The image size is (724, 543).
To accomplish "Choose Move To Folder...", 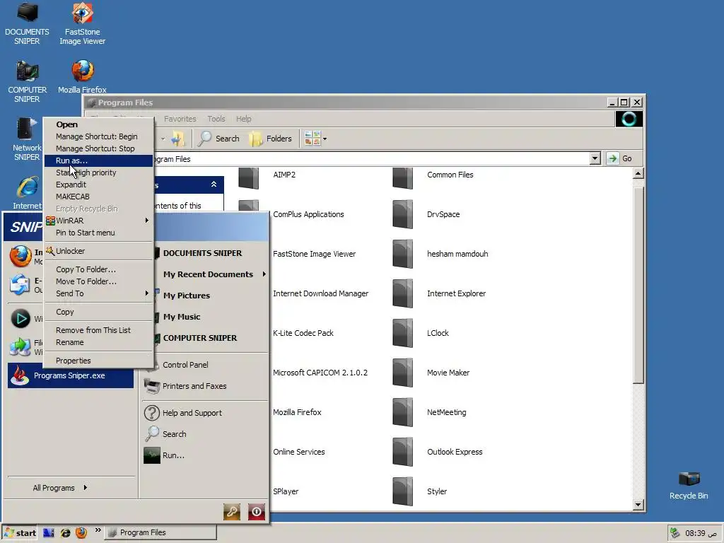I will (x=98, y=281).
